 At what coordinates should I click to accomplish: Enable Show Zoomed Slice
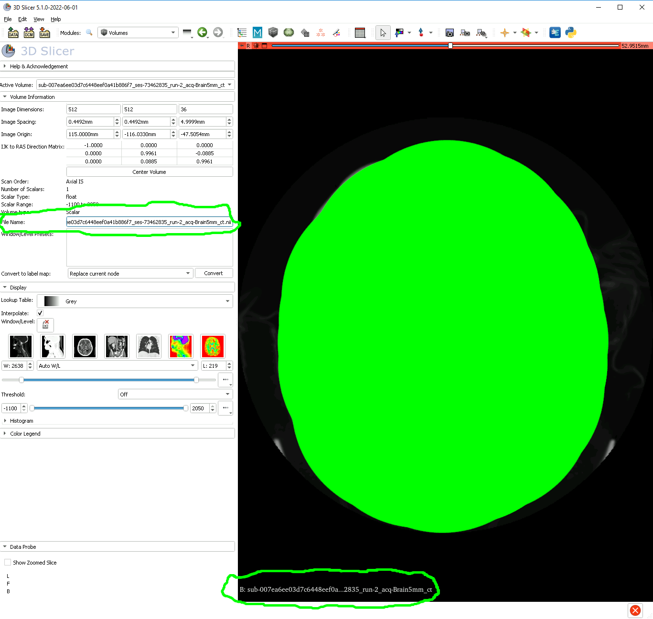[8, 562]
